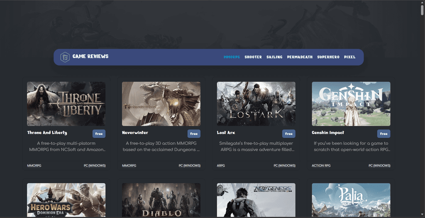This screenshot has width=425, height=218.
Task: Click the Free badge on Throne And Liberty
Action: [99, 134]
